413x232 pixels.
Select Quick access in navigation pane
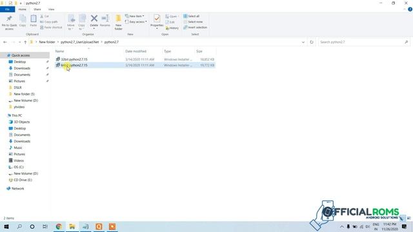pyautogui.click(x=21, y=55)
